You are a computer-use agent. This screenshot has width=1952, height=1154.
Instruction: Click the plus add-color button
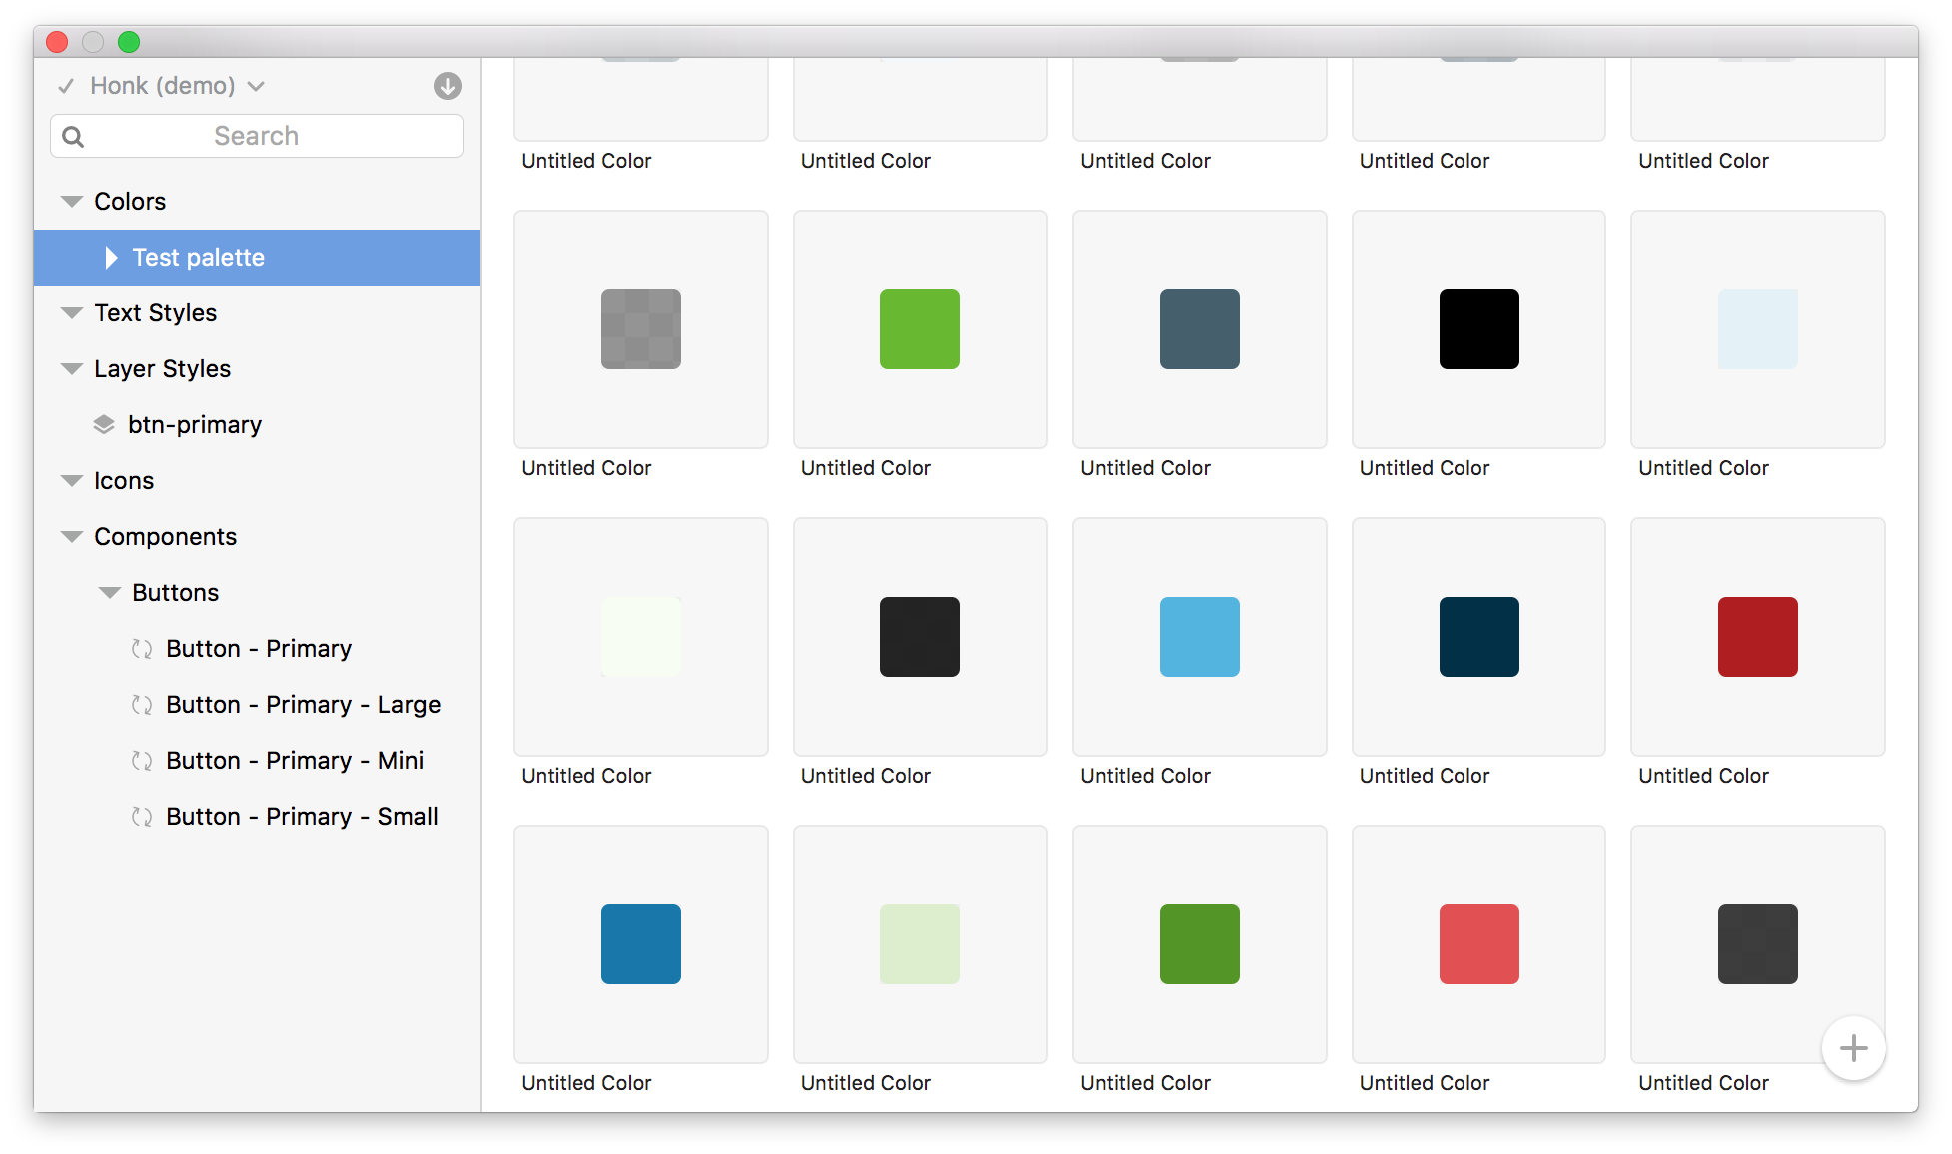pos(1853,1048)
